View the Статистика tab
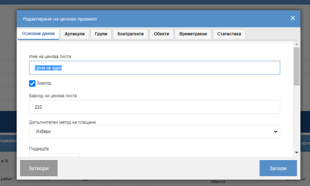Viewport: 310px width, 186px height. coord(229,34)
